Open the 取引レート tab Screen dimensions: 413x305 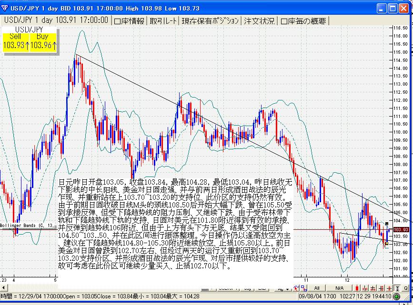click(x=163, y=20)
